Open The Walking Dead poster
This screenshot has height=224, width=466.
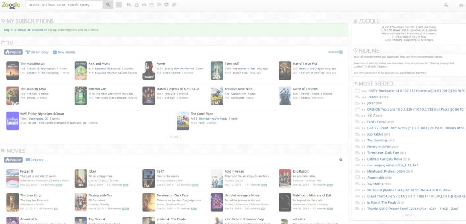(x=13, y=96)
